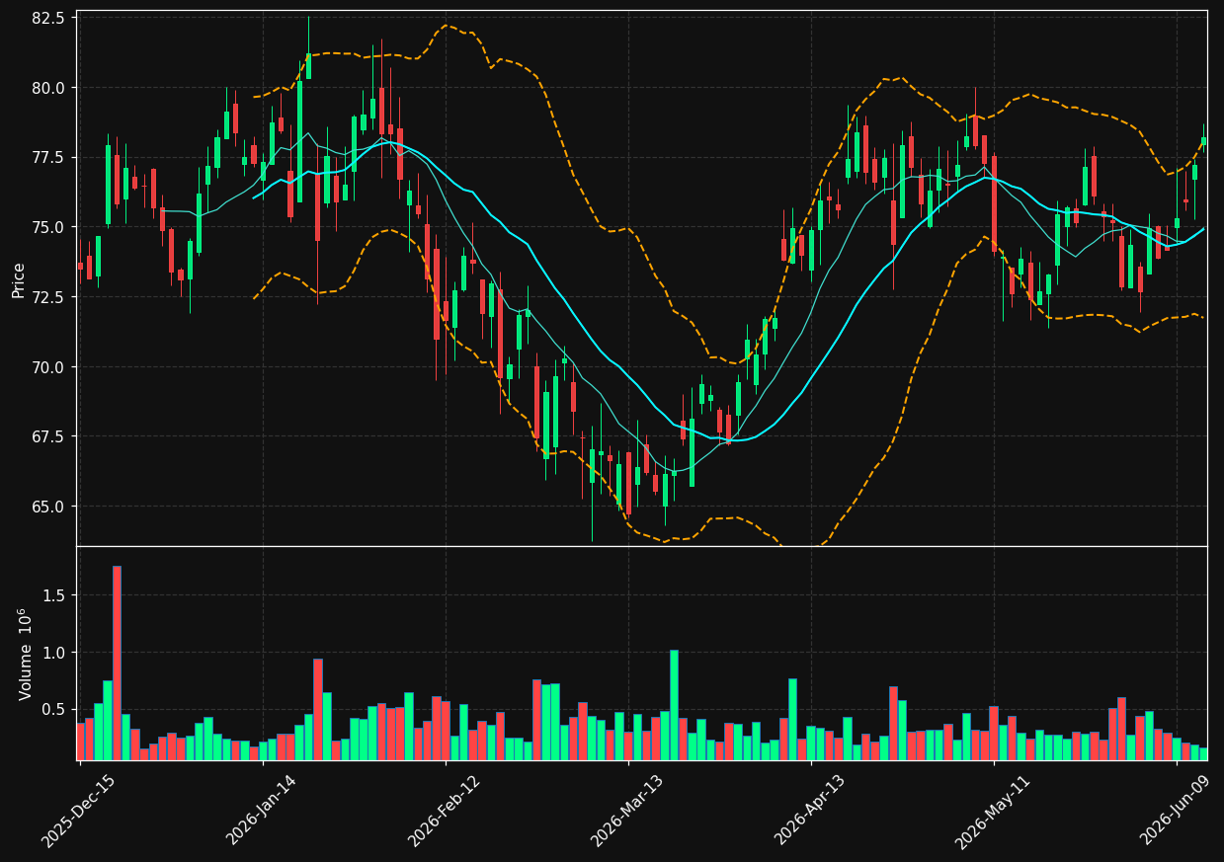This screenshot has width=1224, height=862.
Task: Click the 2026-Mar-13 date label
Action: (627, 810)
